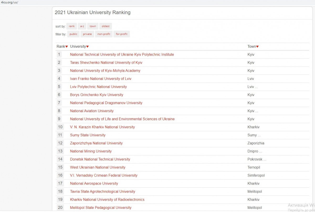The image size is (315, 212).
Task: Click the 4icu.org/ua/ address bar URL
Action: [x=9, y=2]
